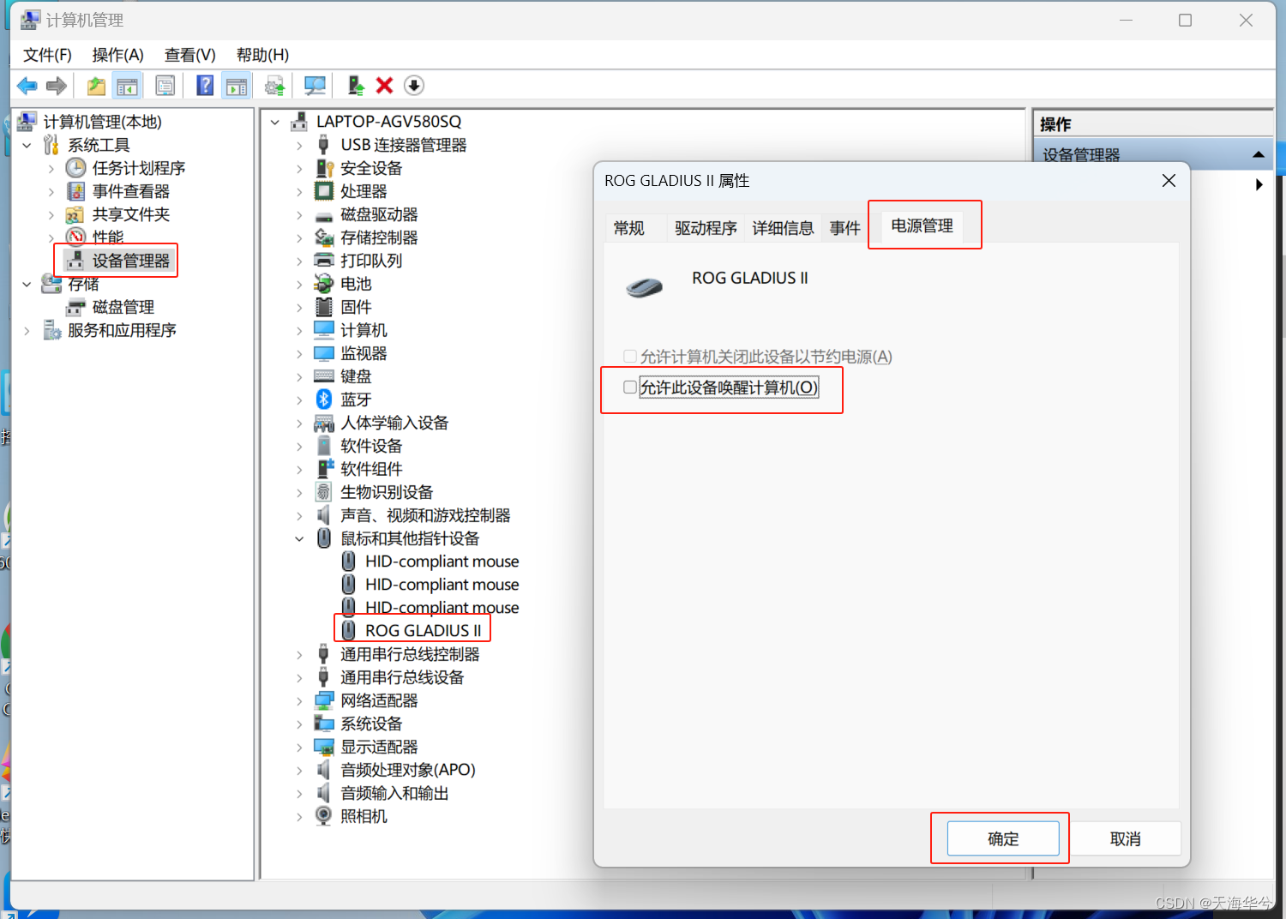Check 允许计算机关闭此设备以节约电源 checkbox
This screenshot has width=1286, height=919.
pos(630,357)
